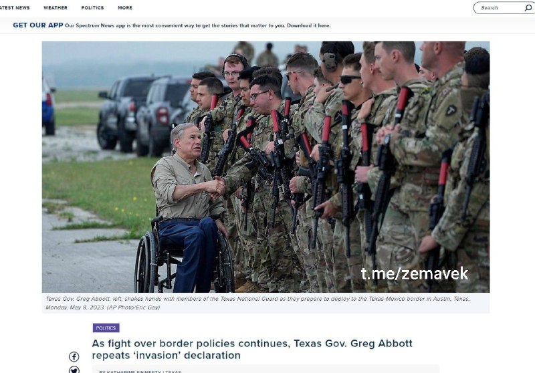Share the article on Facebook
This screenshot has width=535, height=373.
(x=74, y=357)
